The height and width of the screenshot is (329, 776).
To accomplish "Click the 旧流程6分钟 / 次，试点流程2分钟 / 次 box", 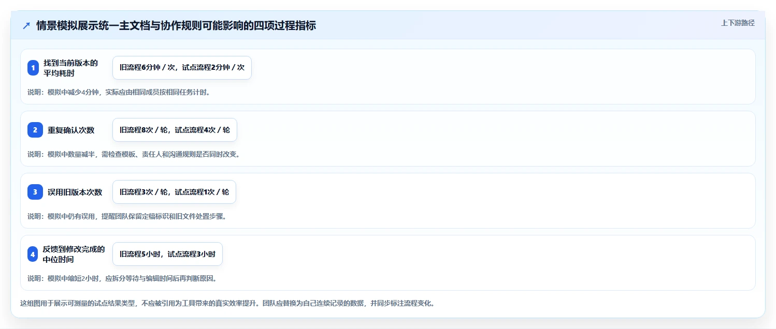I will click(x=182, y=68).
